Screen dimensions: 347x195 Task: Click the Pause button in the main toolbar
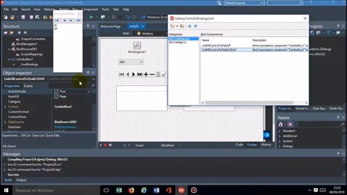coord(113,17)
